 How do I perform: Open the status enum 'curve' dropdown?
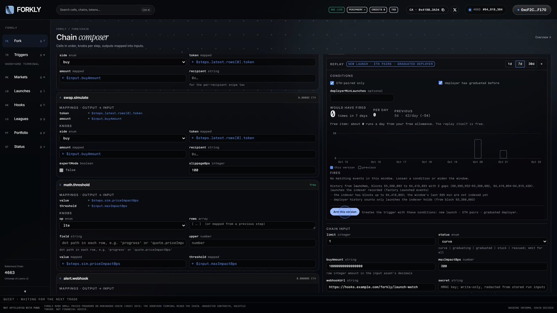492,242
